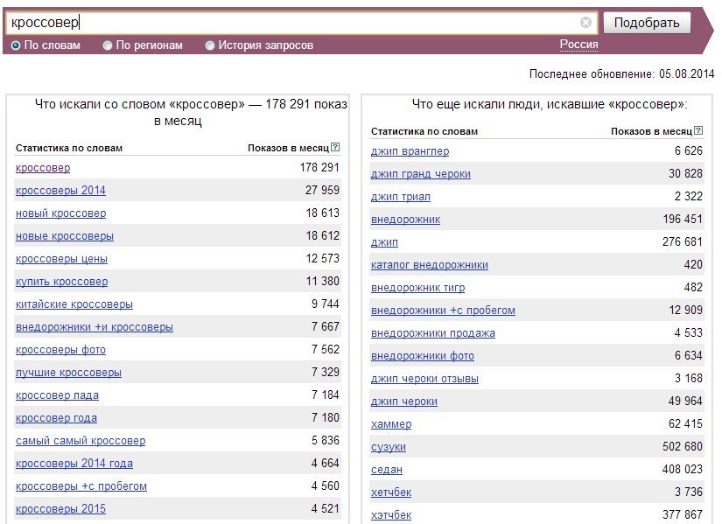Follow the "хаммер" keyword link
The height and width of the screenshot is (524, 722).
[390, 424]
